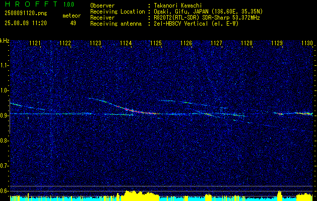Click the HROFFT program title
The width and height of the screenshot is (317, 201).
click(x=31, y=4)
